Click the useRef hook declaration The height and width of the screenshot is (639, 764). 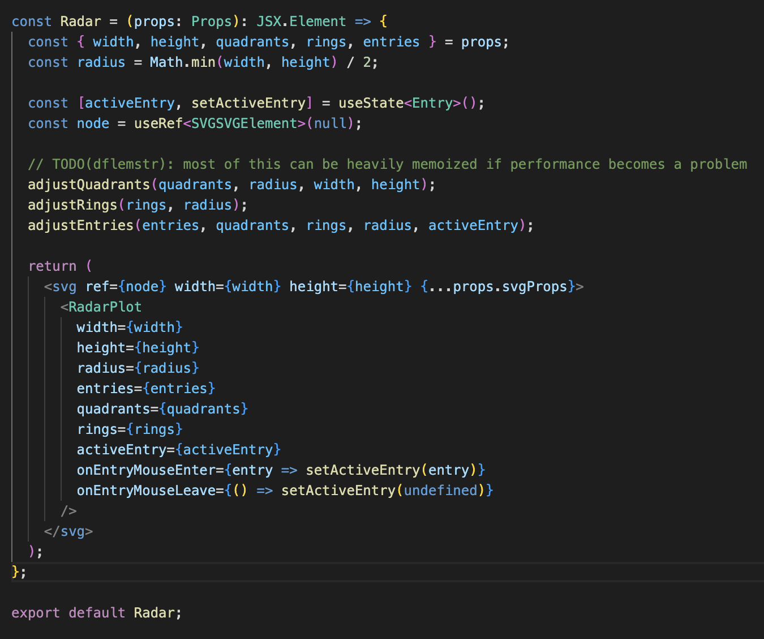(x=157, y=123)
